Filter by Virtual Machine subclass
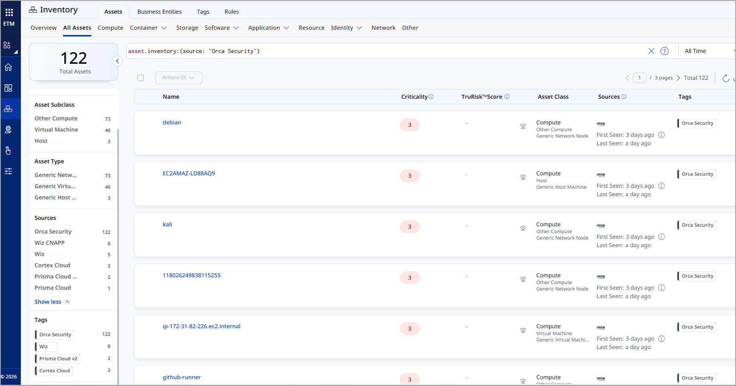This screenshot has height=386, width=736. pyautogui.click(x=56, y=130)
